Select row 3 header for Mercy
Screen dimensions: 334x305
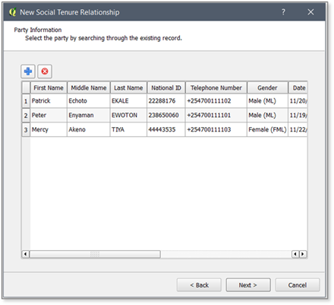[26, 130]
